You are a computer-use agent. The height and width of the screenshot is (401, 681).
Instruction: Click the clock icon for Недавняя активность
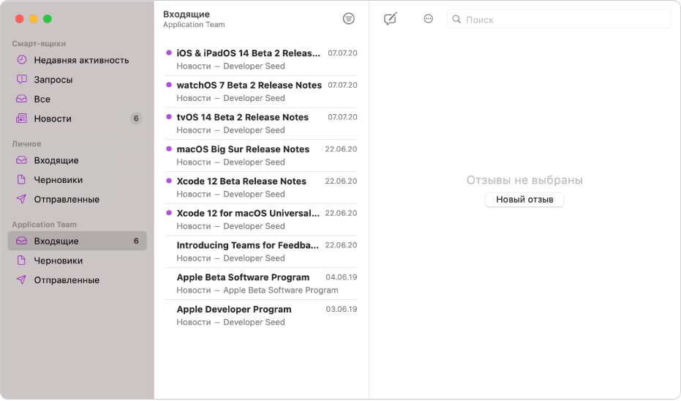coord(22,60)
